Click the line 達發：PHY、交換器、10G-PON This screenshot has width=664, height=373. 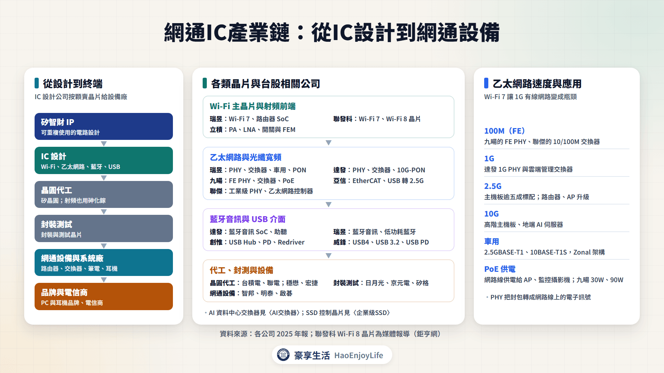tap(379, 170)
